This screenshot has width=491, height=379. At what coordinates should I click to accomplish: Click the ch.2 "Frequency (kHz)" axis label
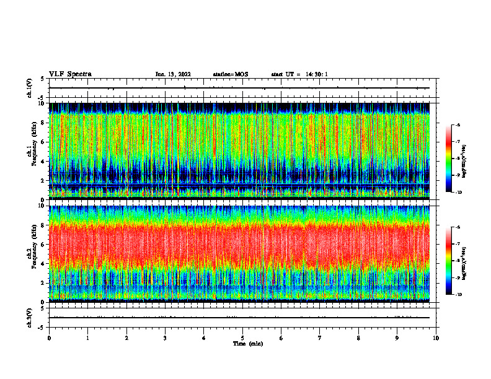click(x=35, y=246)
